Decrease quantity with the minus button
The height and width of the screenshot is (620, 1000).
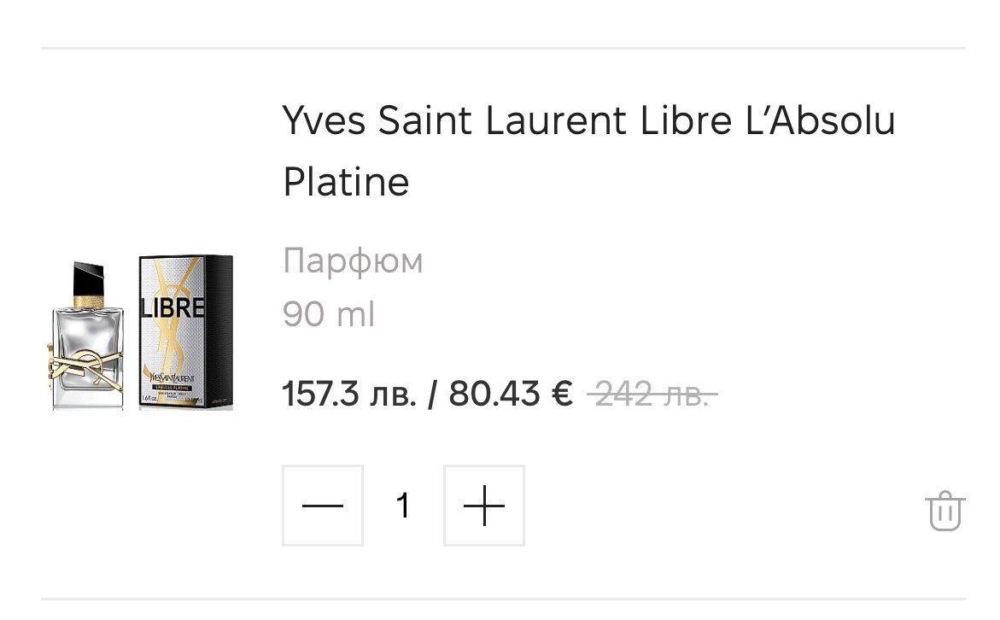(323, 506)
